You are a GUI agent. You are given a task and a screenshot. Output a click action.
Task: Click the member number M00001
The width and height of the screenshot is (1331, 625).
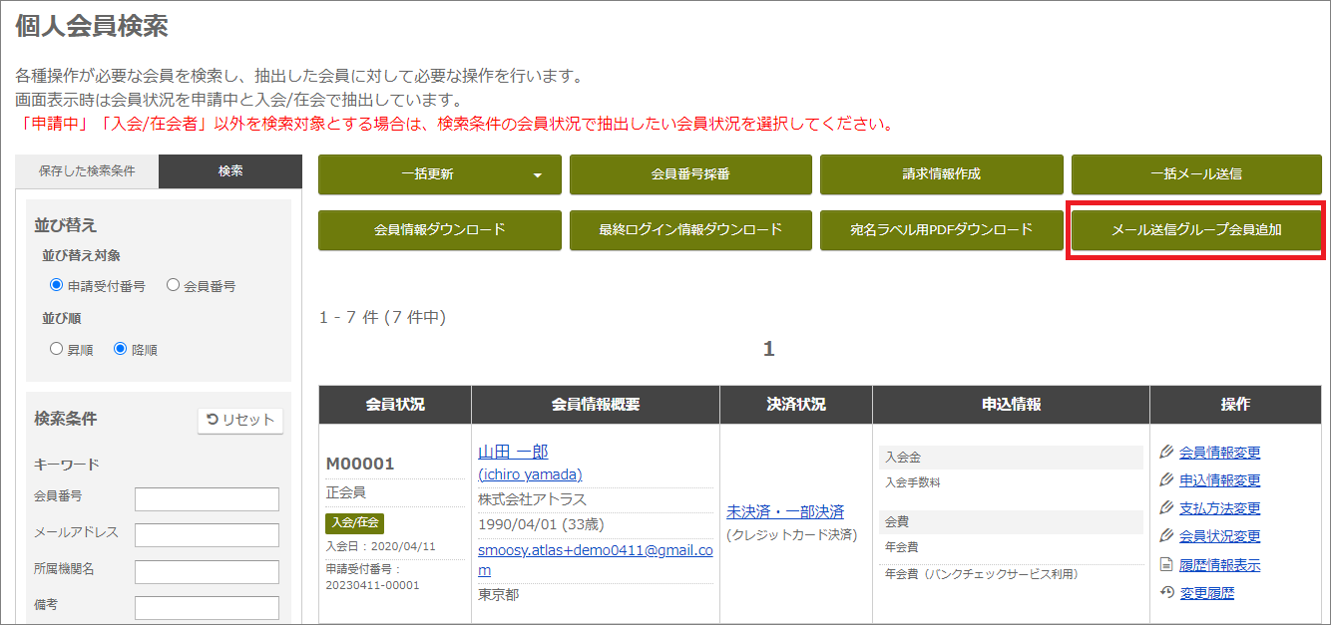point(360,464)
